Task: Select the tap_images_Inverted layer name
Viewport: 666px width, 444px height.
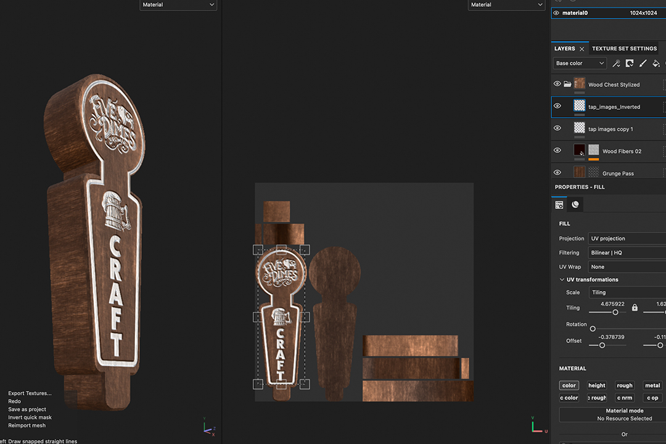Action: click(x=614, y=107)
